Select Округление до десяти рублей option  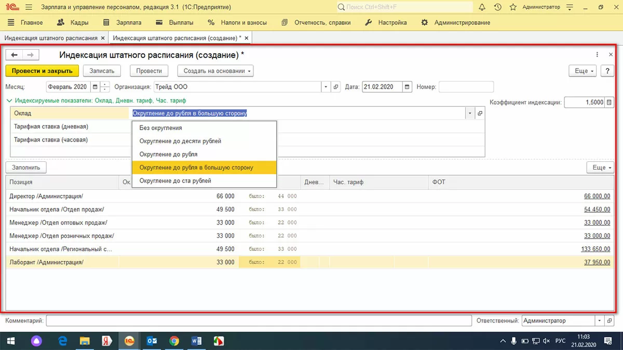point(180,141)
